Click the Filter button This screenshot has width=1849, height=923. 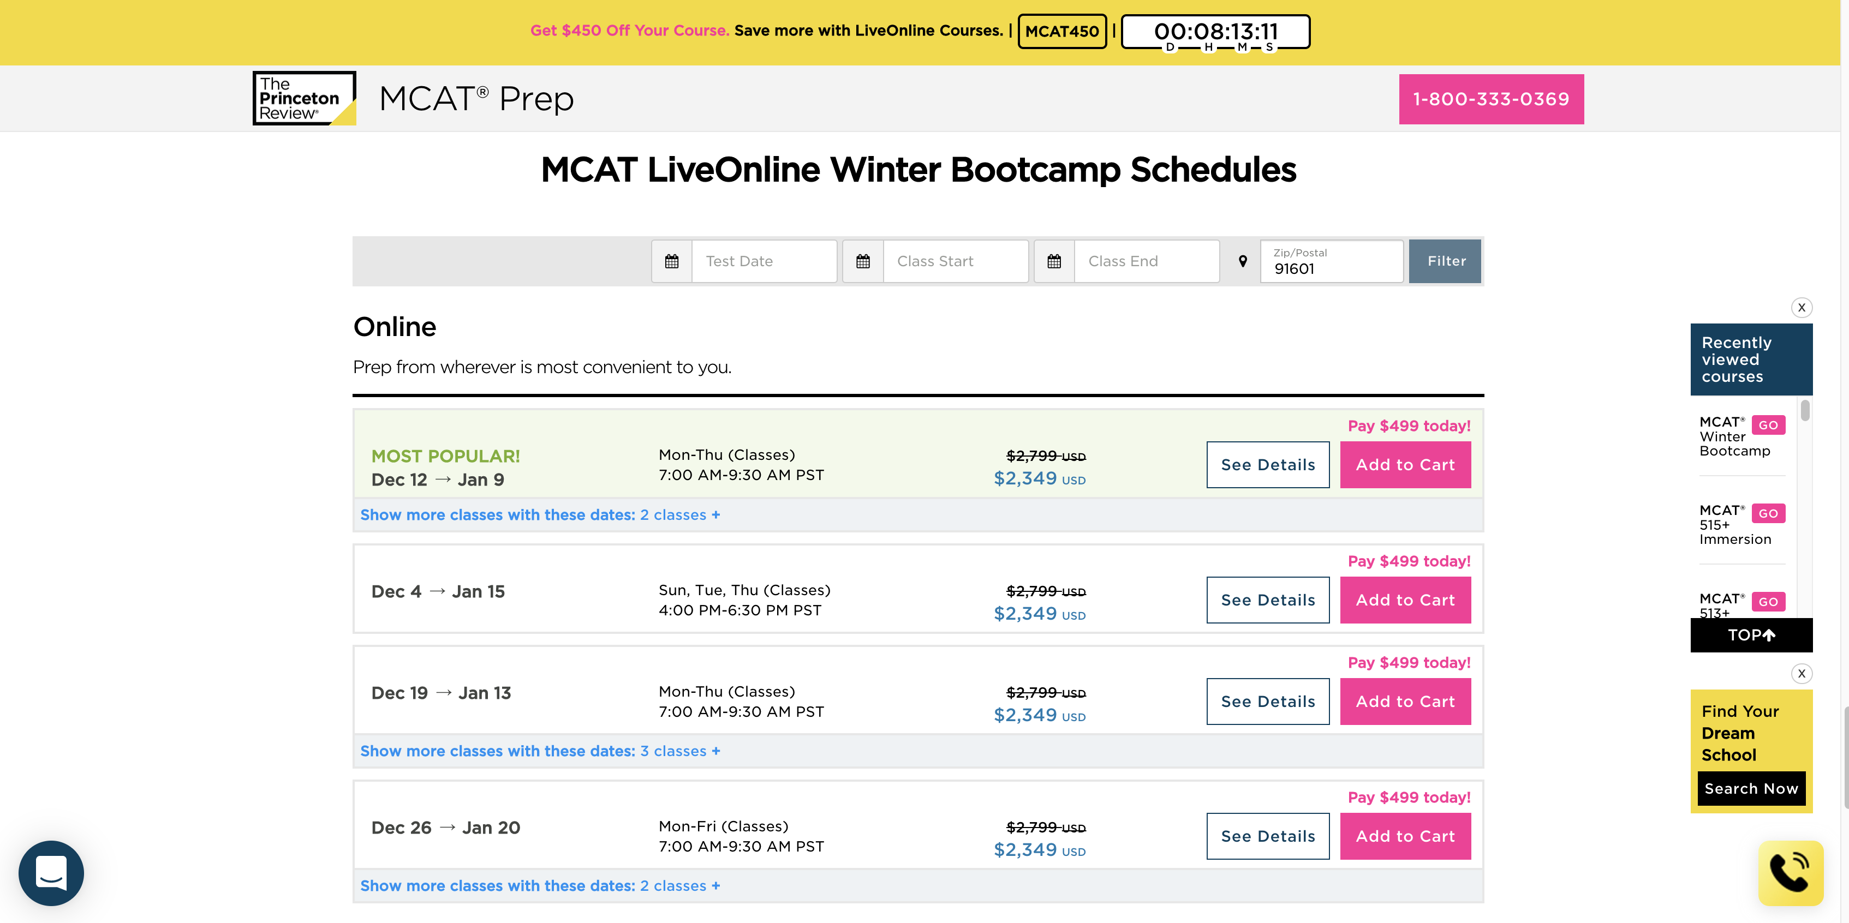(x=1445, y=261)
